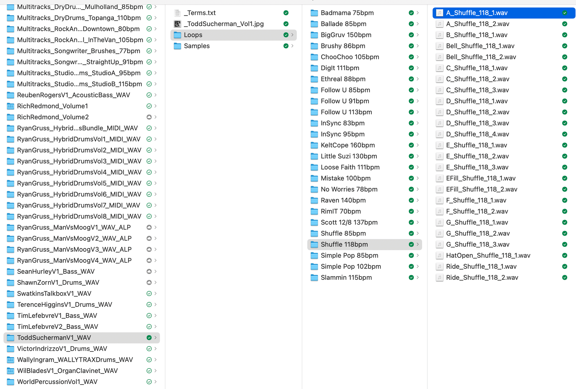This screenshot has width=576, height=389.
Task: Click the Shuffle 118bpm folder icon
Action: click(314, 245)
